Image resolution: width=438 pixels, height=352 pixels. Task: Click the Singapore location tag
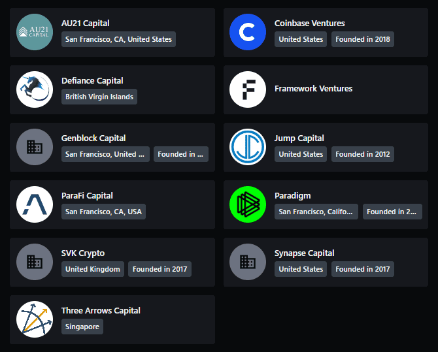pos(82,327)
